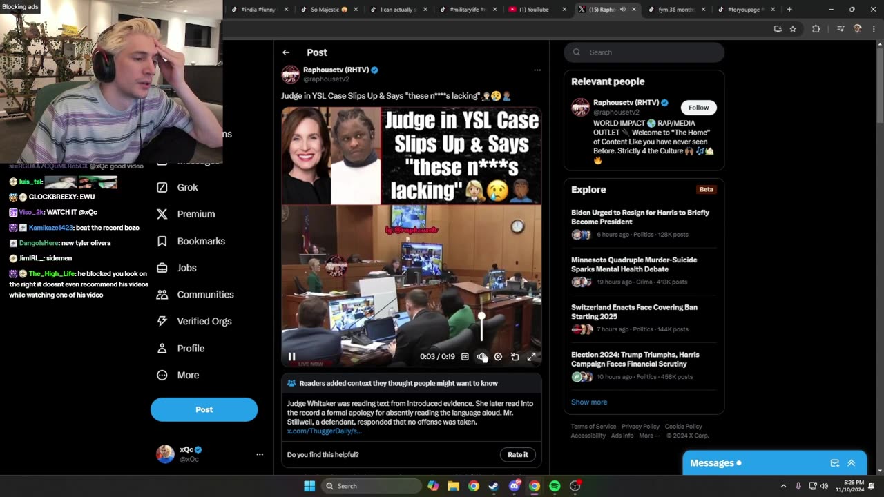Mute the video volume speaker icon
884x497 pixels.
pos(481,357)
